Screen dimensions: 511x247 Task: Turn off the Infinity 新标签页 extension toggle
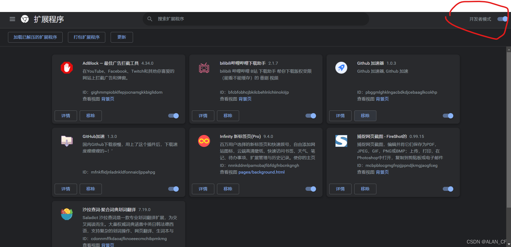coord(310,189)
